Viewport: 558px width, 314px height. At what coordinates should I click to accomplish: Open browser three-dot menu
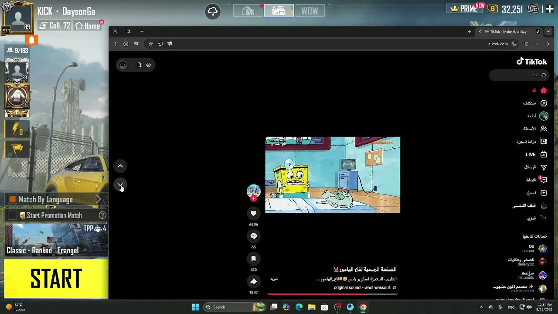[115, 44]
